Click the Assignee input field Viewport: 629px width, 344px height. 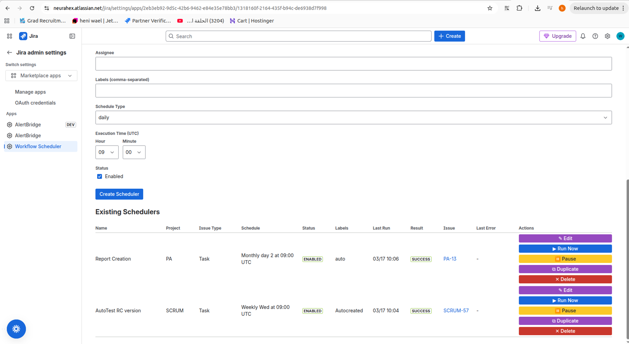353,64
